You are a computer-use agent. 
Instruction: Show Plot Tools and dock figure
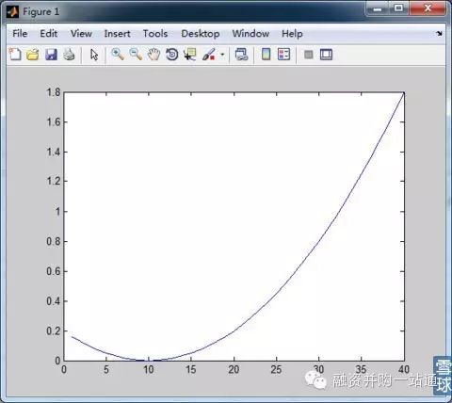point(326,55)
